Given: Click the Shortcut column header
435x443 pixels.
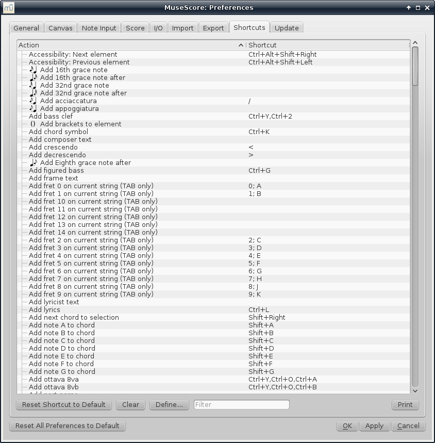Looking at the screenshot, I should point(328,45).
